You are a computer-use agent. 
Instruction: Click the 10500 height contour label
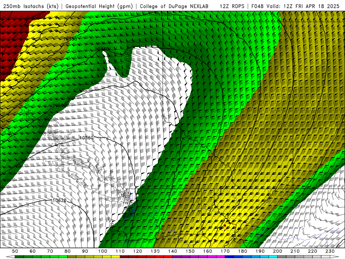click(60, 105)
